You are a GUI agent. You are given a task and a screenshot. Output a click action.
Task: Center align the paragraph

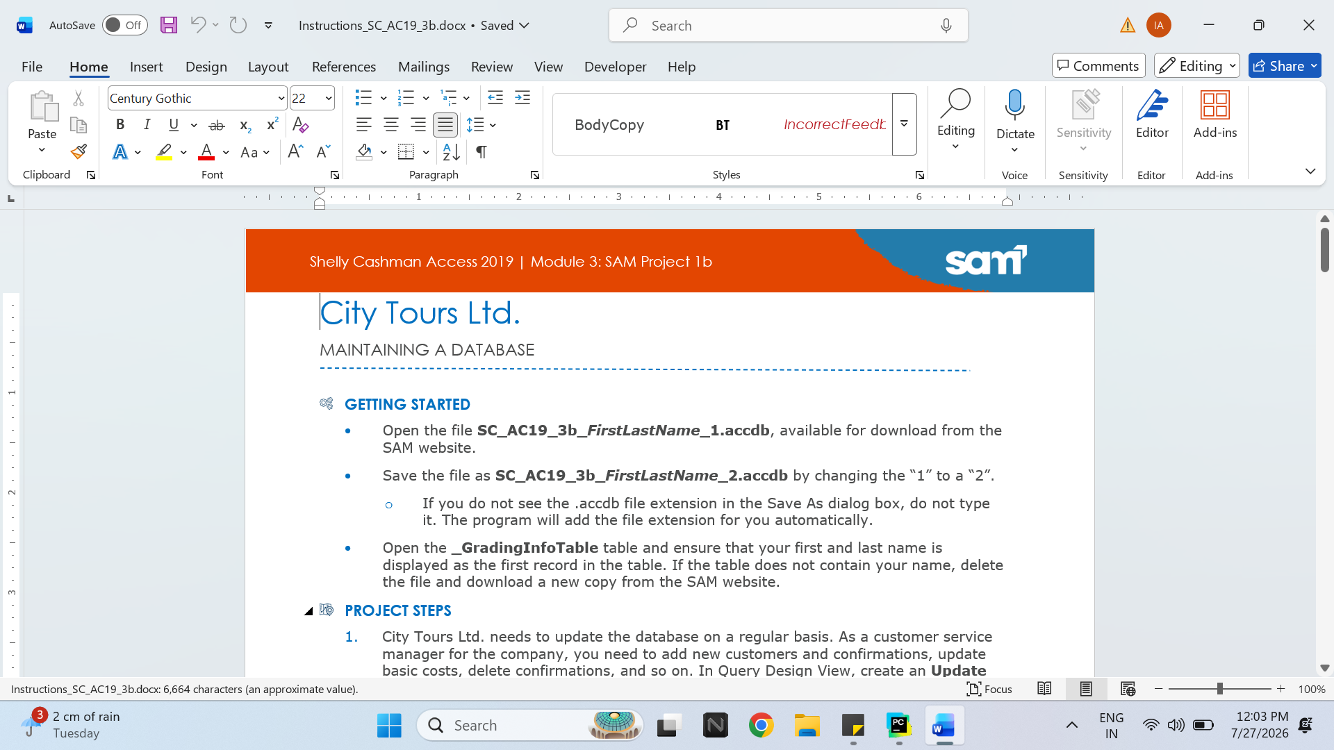coord(391,125)
